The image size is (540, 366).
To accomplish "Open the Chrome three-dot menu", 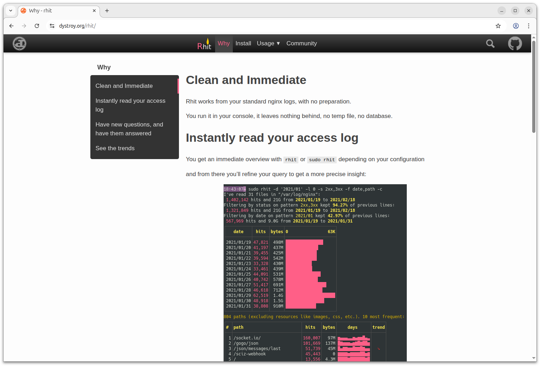I will [x=528, y=26].
